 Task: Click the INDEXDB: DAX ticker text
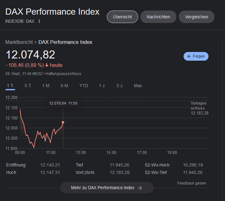point(20,21)
